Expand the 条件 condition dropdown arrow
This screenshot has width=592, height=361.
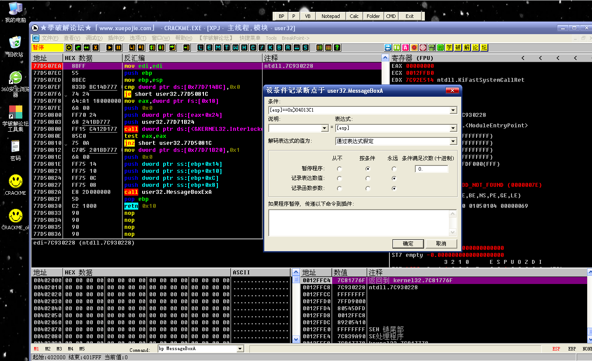pyautogui.click(x=453, y=110)
